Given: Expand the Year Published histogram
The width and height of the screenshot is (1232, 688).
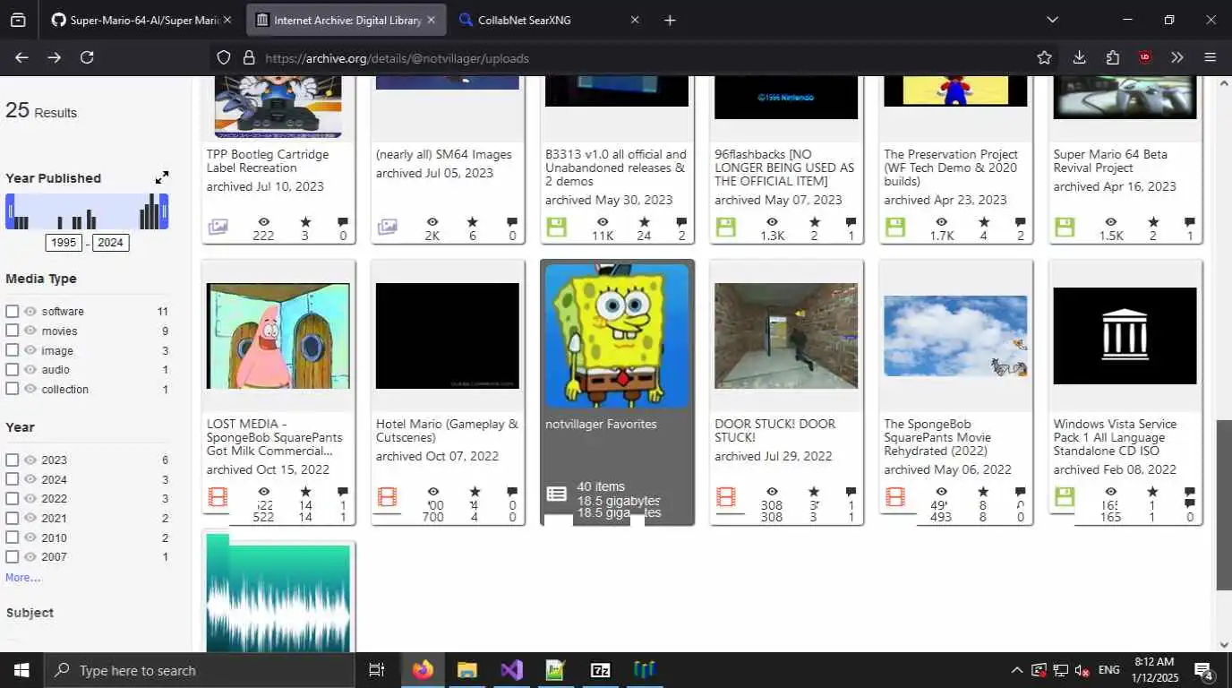Looking at the screenshot, I should tap(162, 178).
